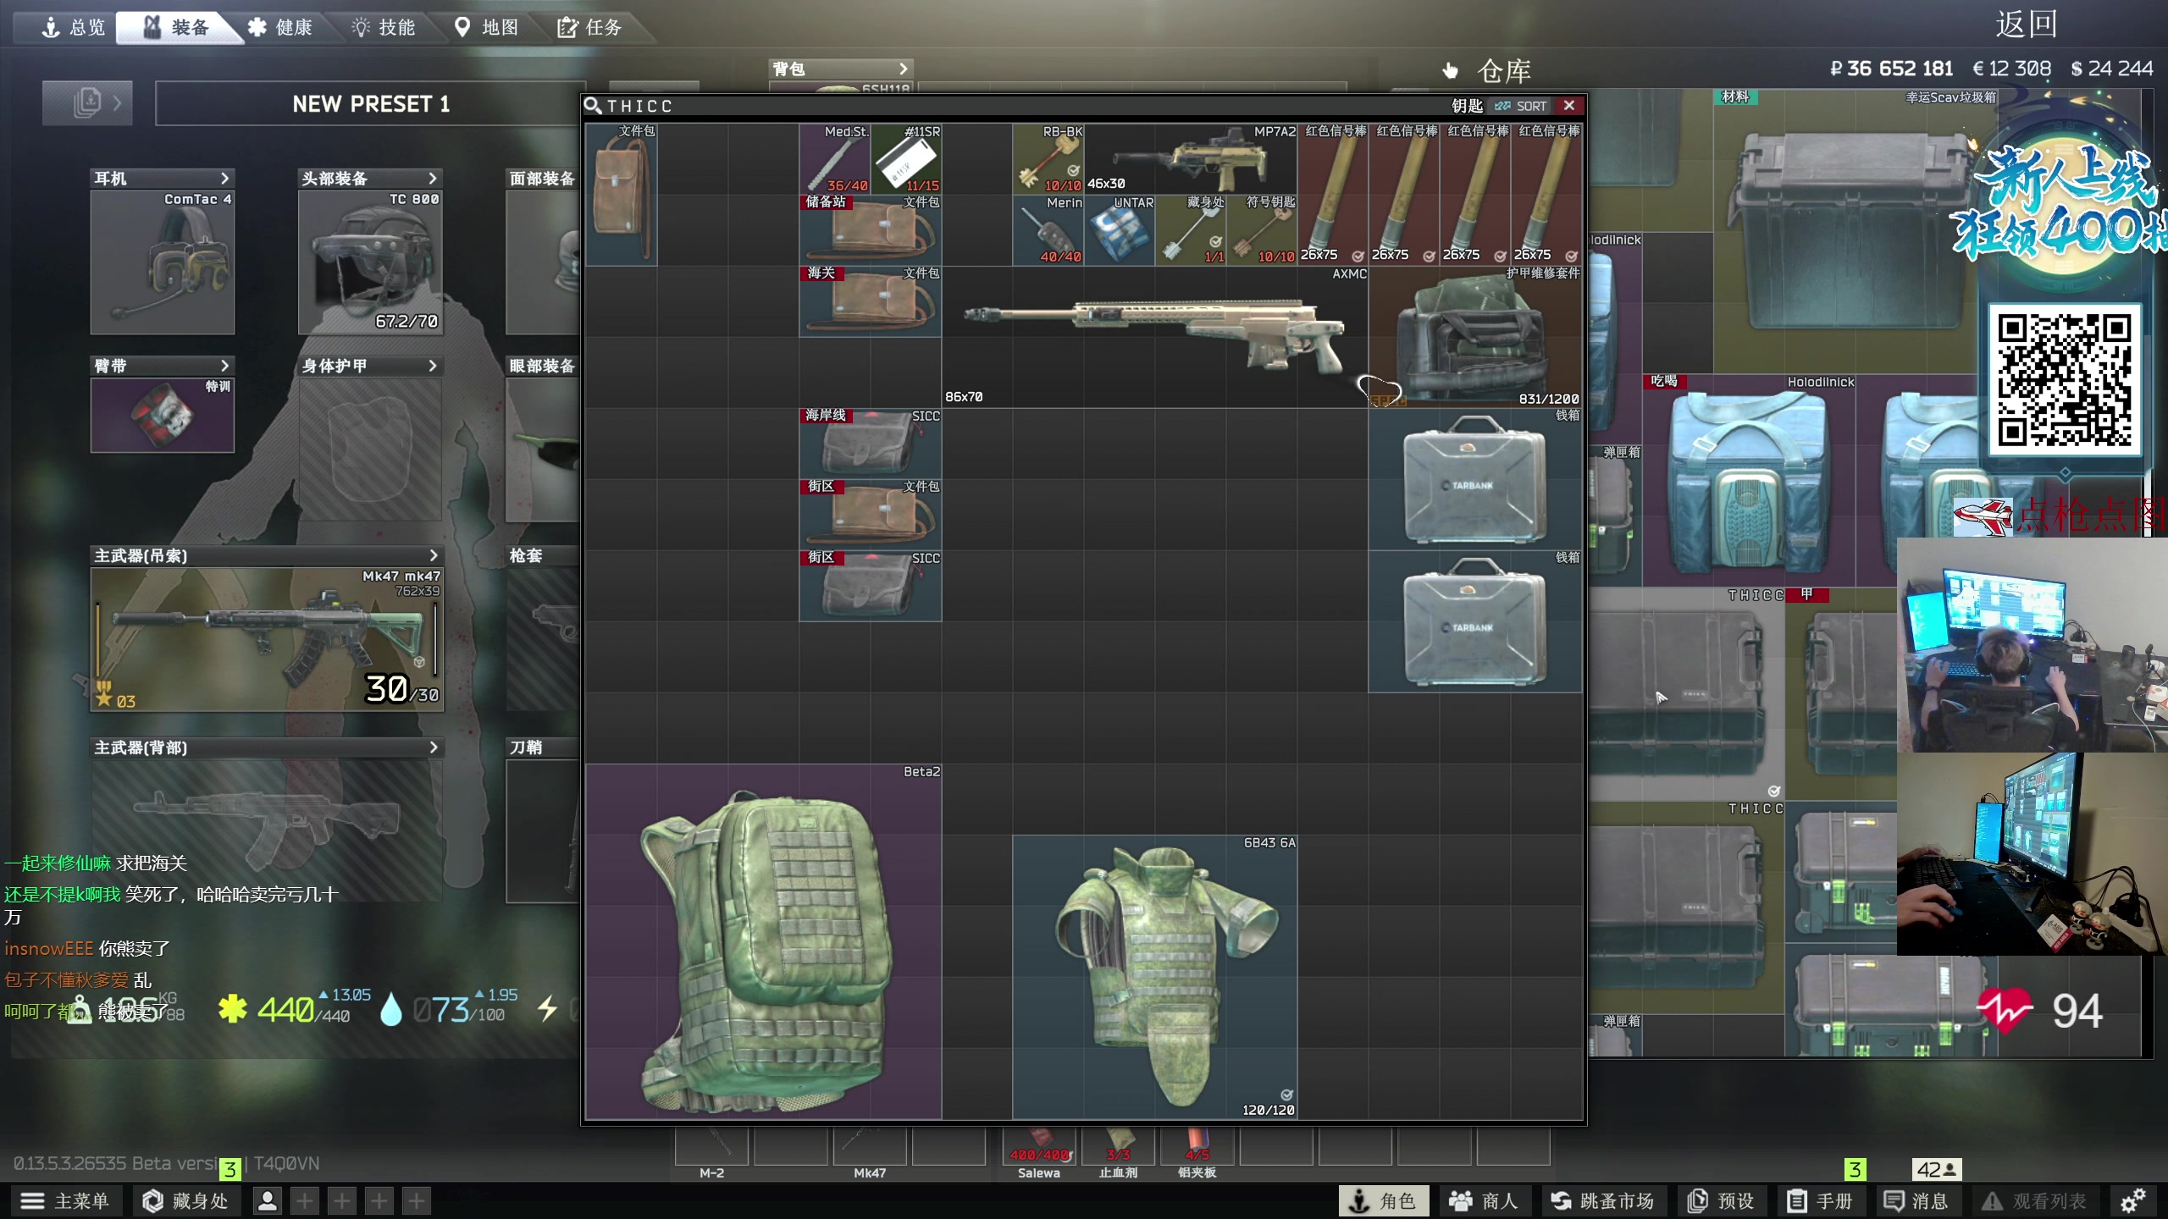Select the 街区 tagged SICC case

click(x=871, y=586)
